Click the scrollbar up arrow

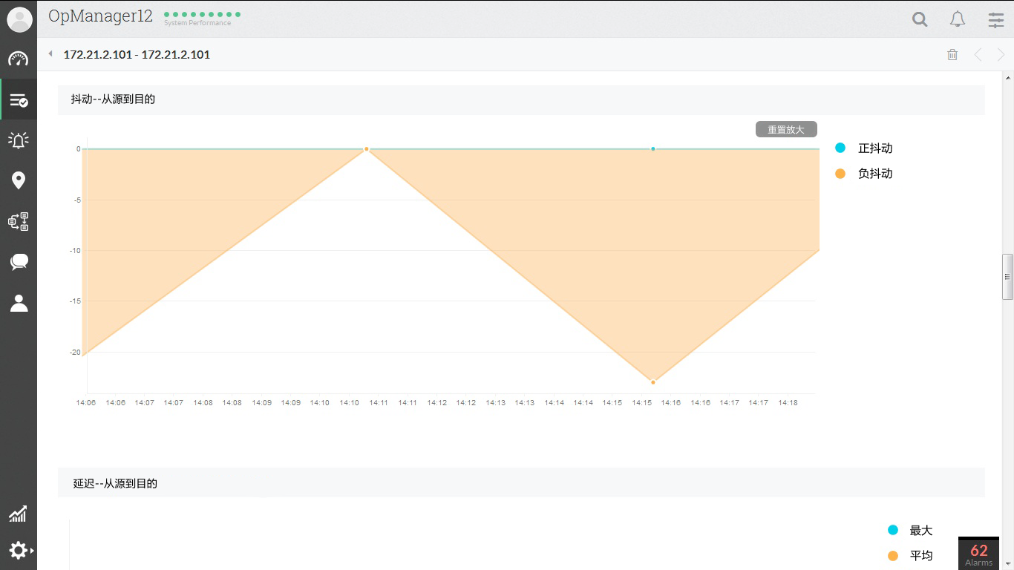coord(1007,77)
